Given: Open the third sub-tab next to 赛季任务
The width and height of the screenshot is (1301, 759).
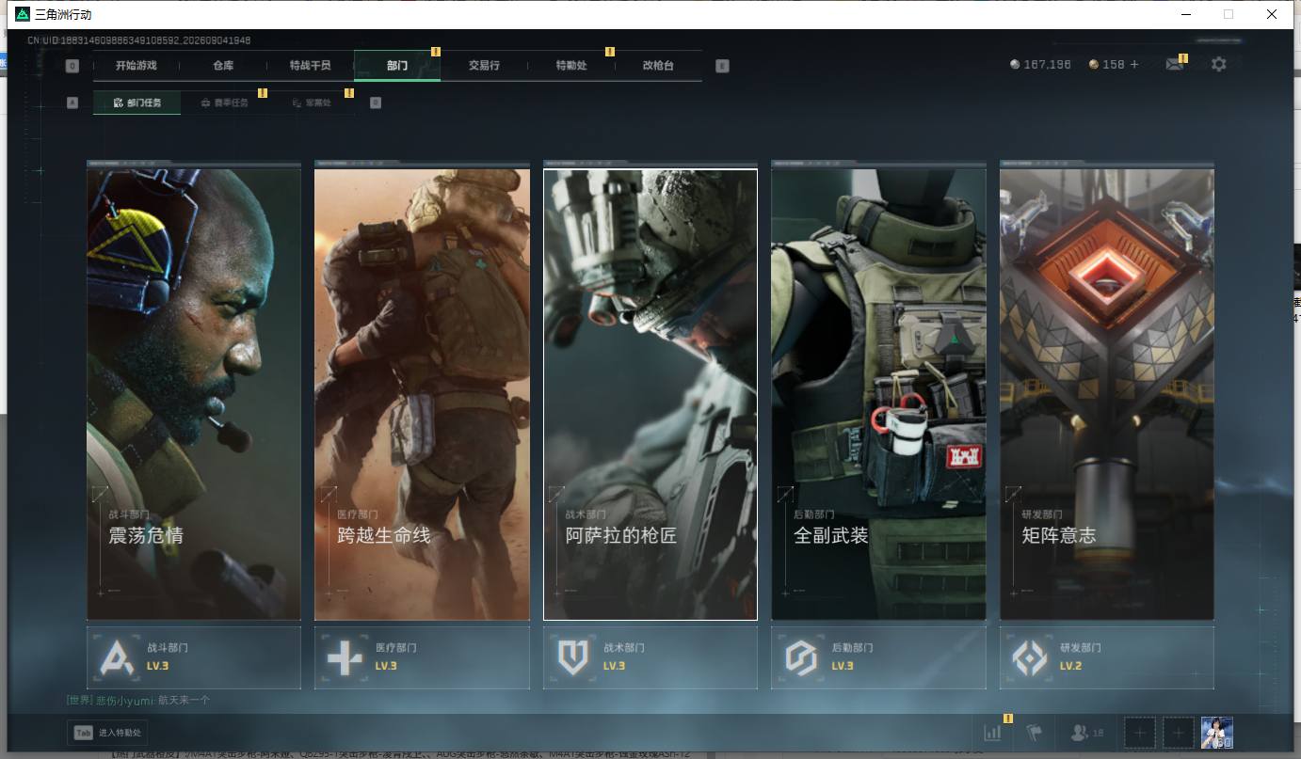Looking at the screenshot, I should pyautogui.click(x=312, y=103).
